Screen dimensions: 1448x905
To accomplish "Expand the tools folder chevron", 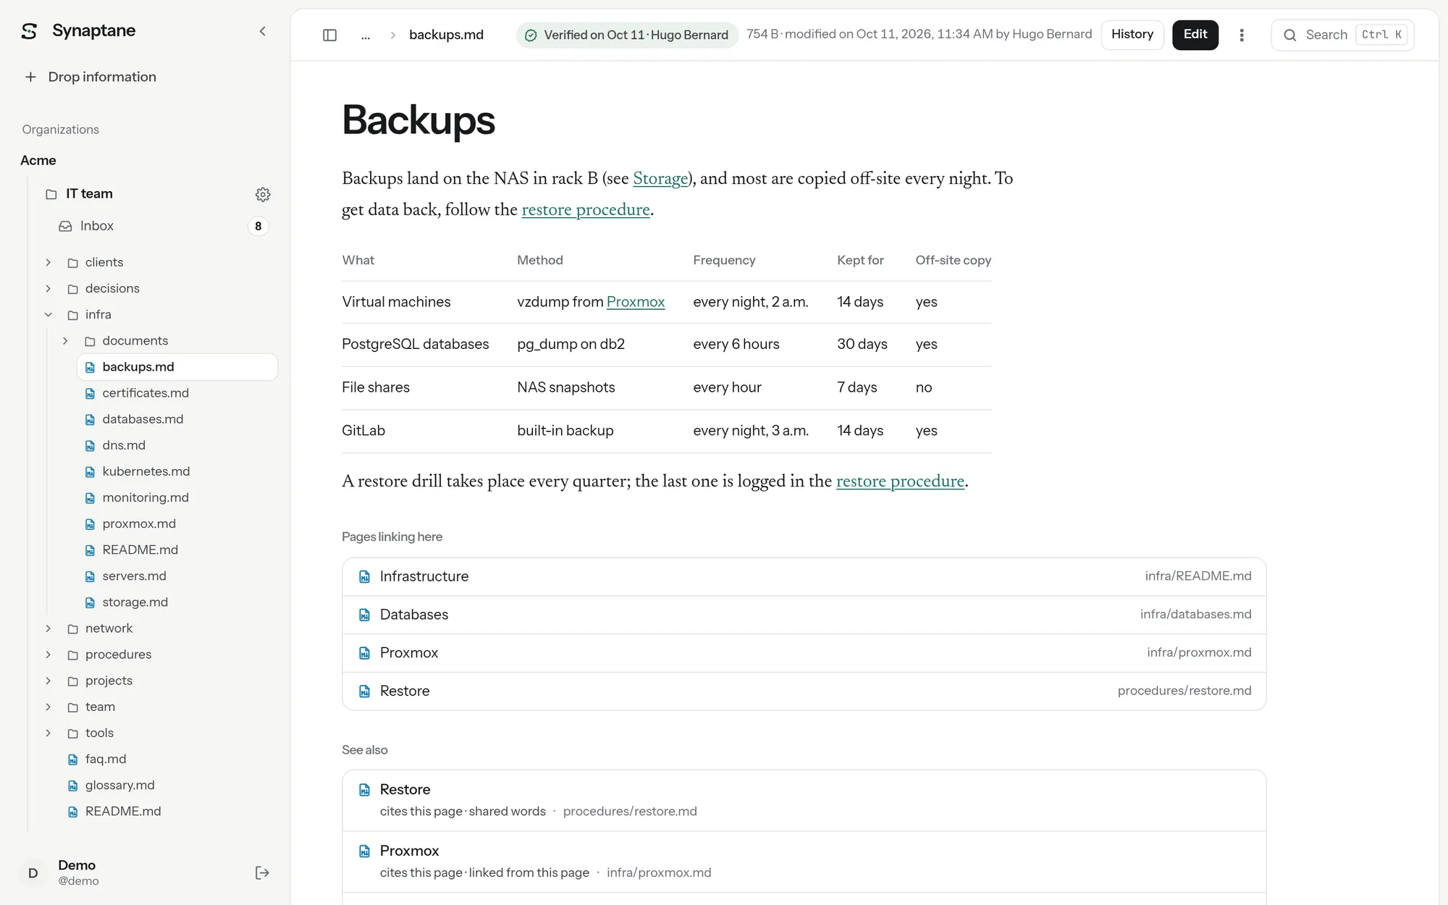I will [48, 733].
